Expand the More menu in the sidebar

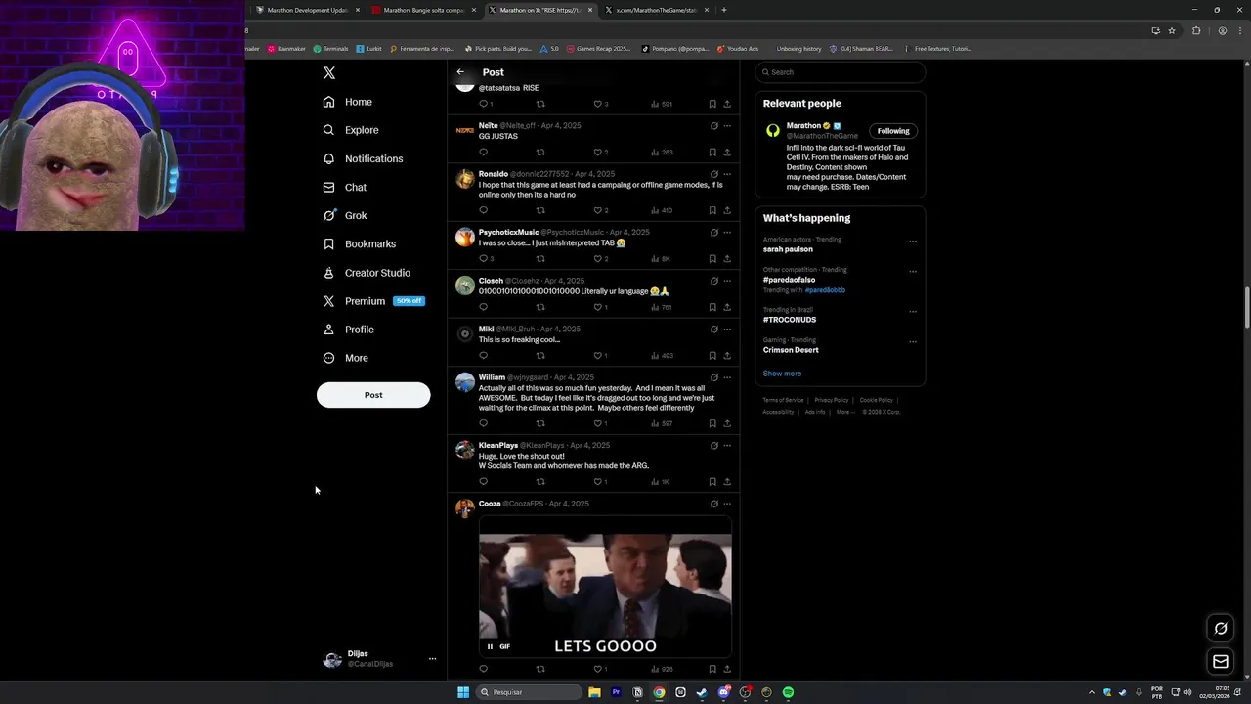(x=346, y=358)
